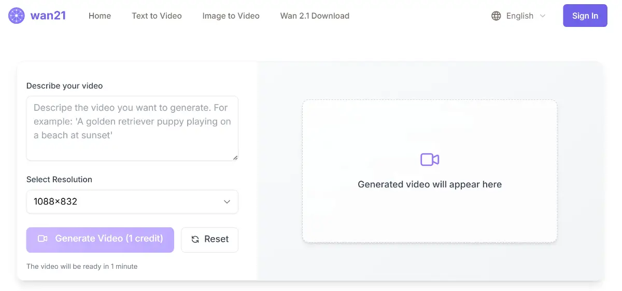Click the wan21 logo icon

point(17,16)
